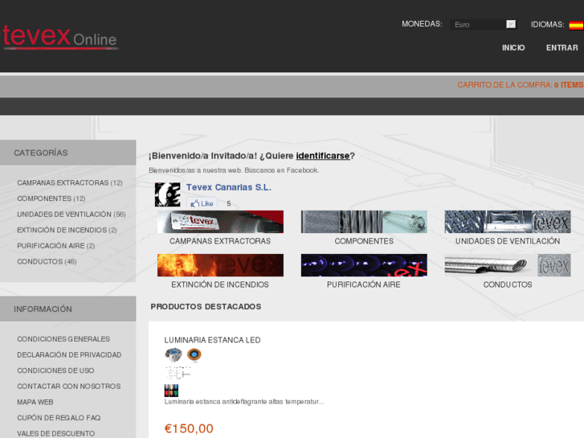Viewport: 584px width, 438px height.
Task: Open ENTRAR in the top menu
Action: 562,47
